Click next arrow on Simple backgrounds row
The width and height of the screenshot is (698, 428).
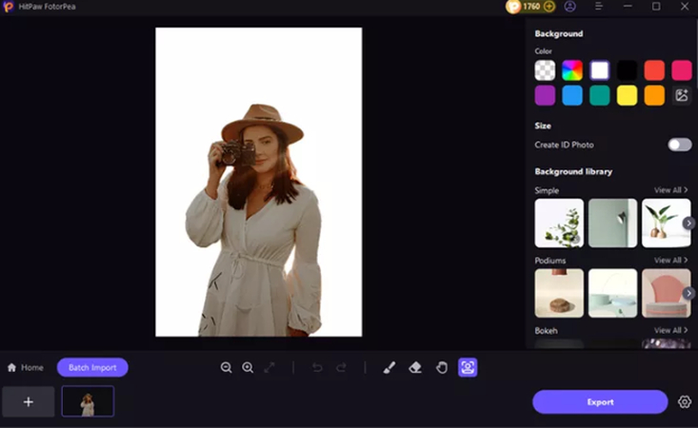click(x=688, y=224)
